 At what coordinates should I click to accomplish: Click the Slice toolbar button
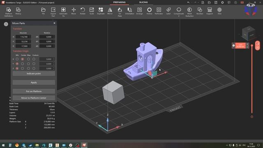(219, 11)
